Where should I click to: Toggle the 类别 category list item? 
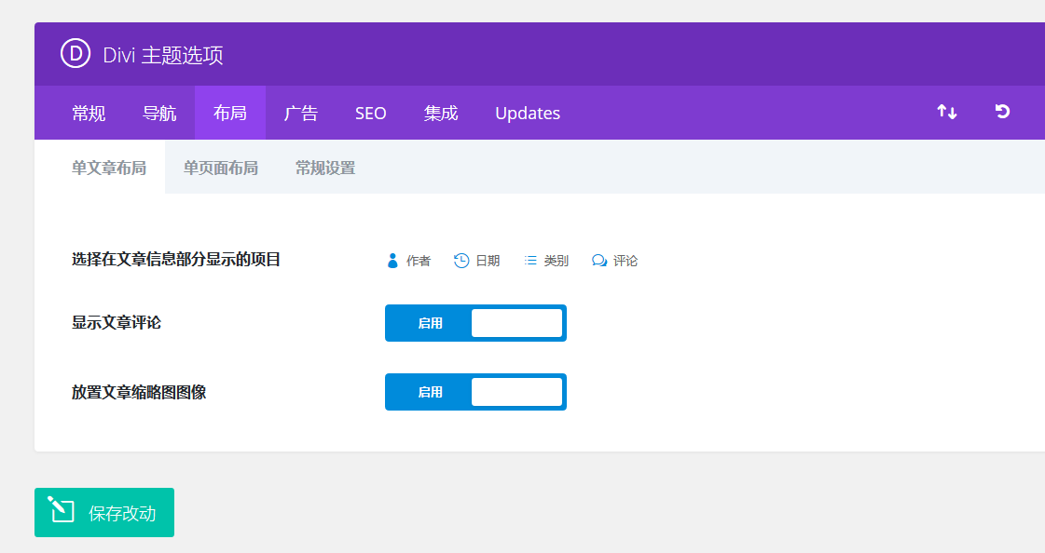click(x=546, y=261)
